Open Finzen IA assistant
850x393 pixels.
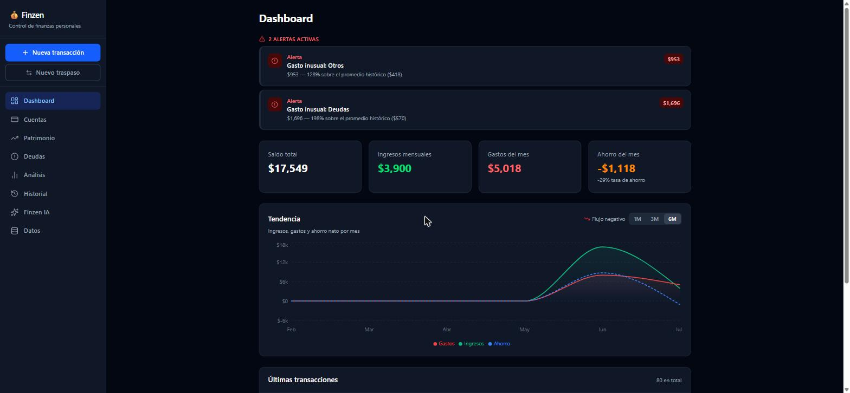coord(53,212)
